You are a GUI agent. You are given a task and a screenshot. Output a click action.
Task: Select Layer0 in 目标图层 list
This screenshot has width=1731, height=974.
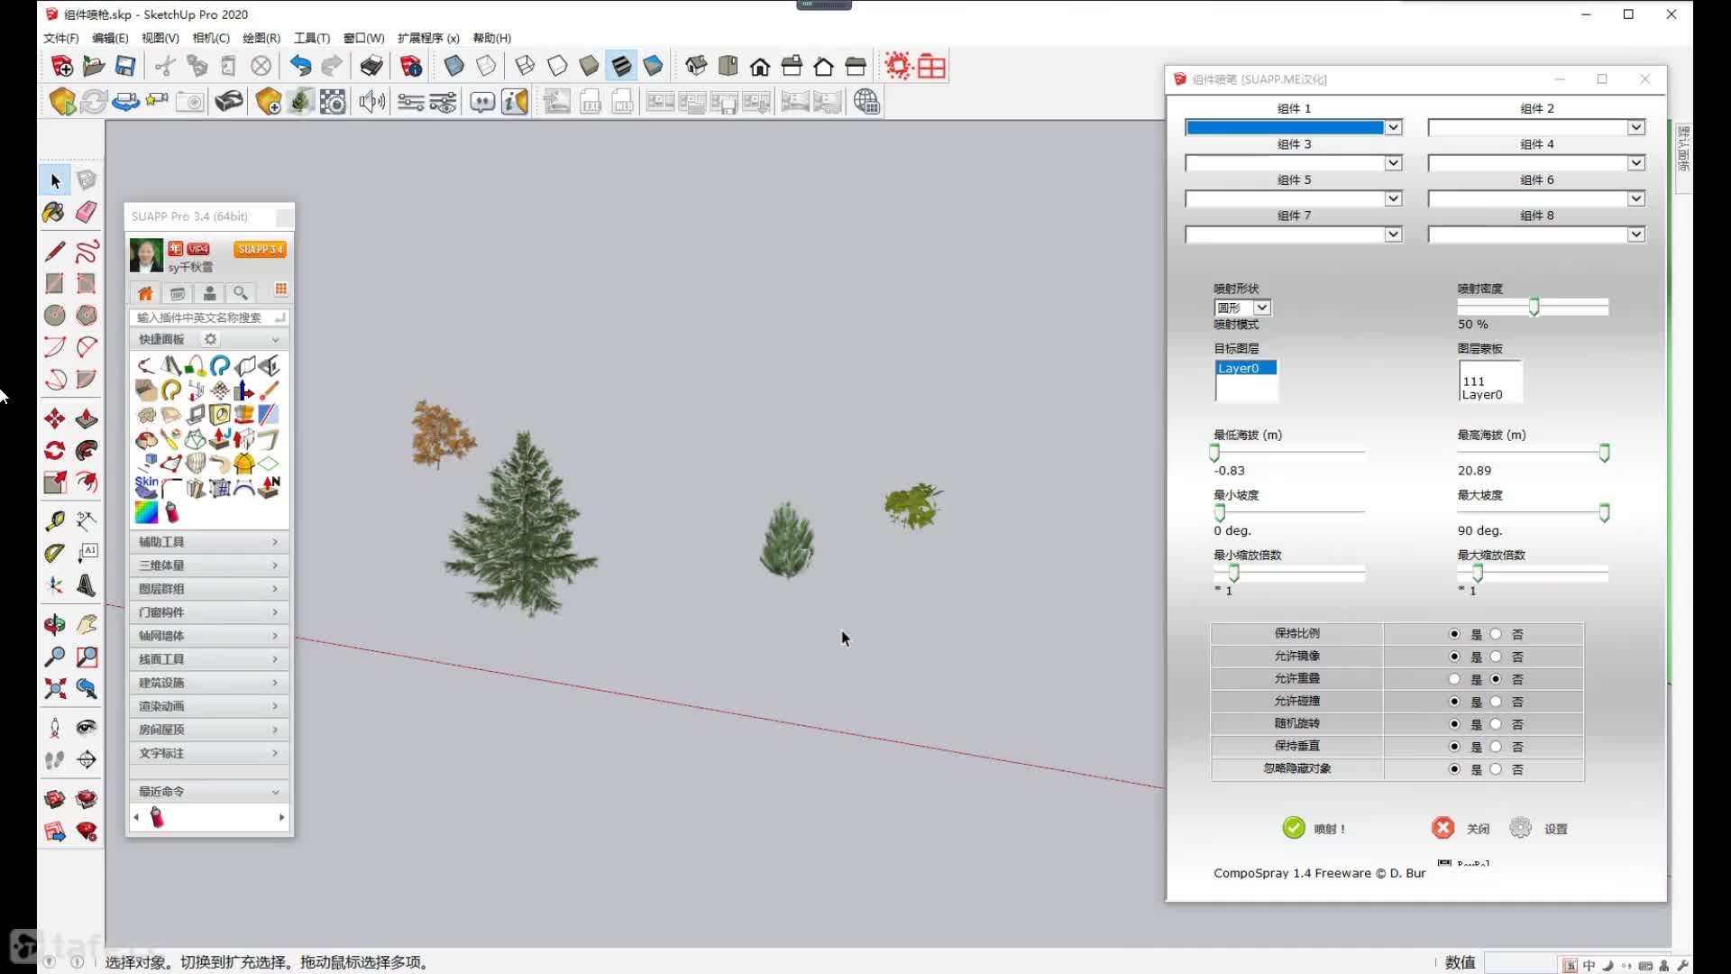(1245, 368)
